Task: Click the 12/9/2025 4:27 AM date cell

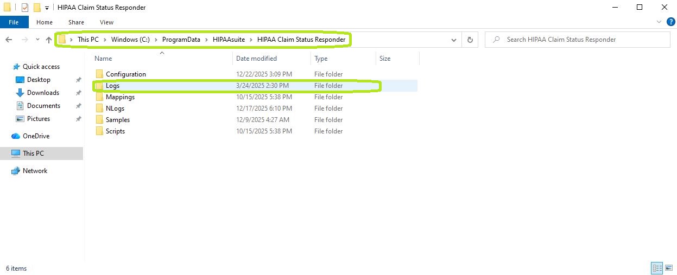Action: click(x=263, y=120)
